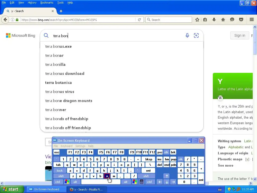
Task: Select suggestion 'tera bonilla'
Action: 122,65
